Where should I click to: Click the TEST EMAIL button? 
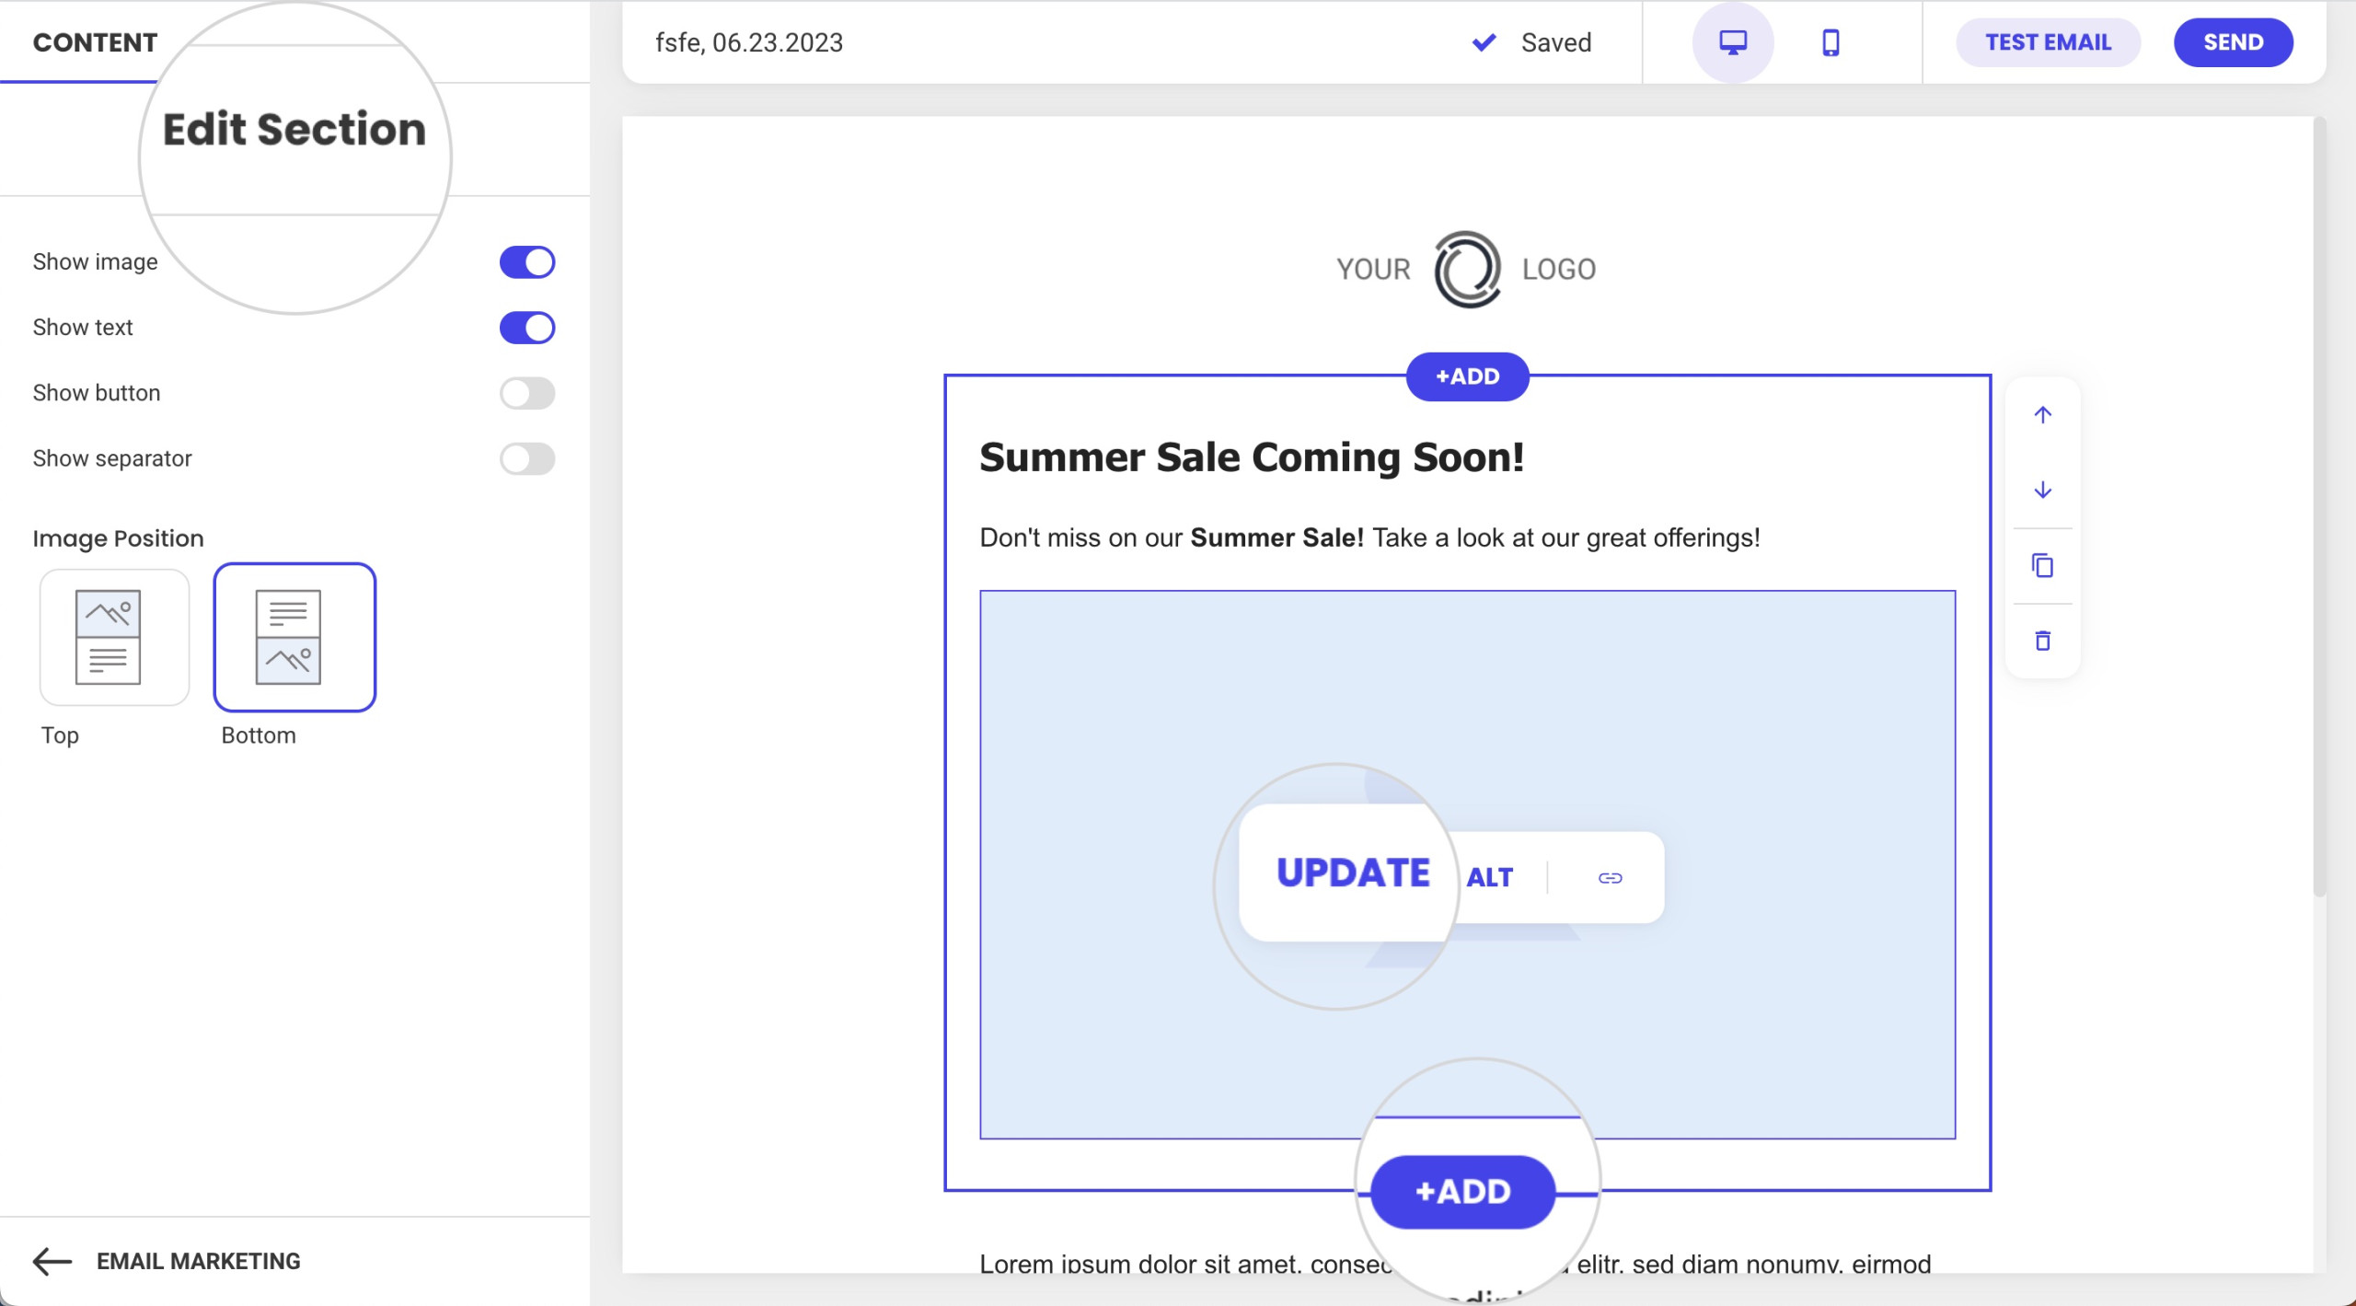point(2049,41)
